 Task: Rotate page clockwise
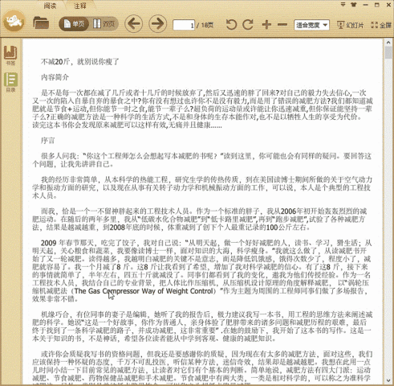click(x=248, y=25)
